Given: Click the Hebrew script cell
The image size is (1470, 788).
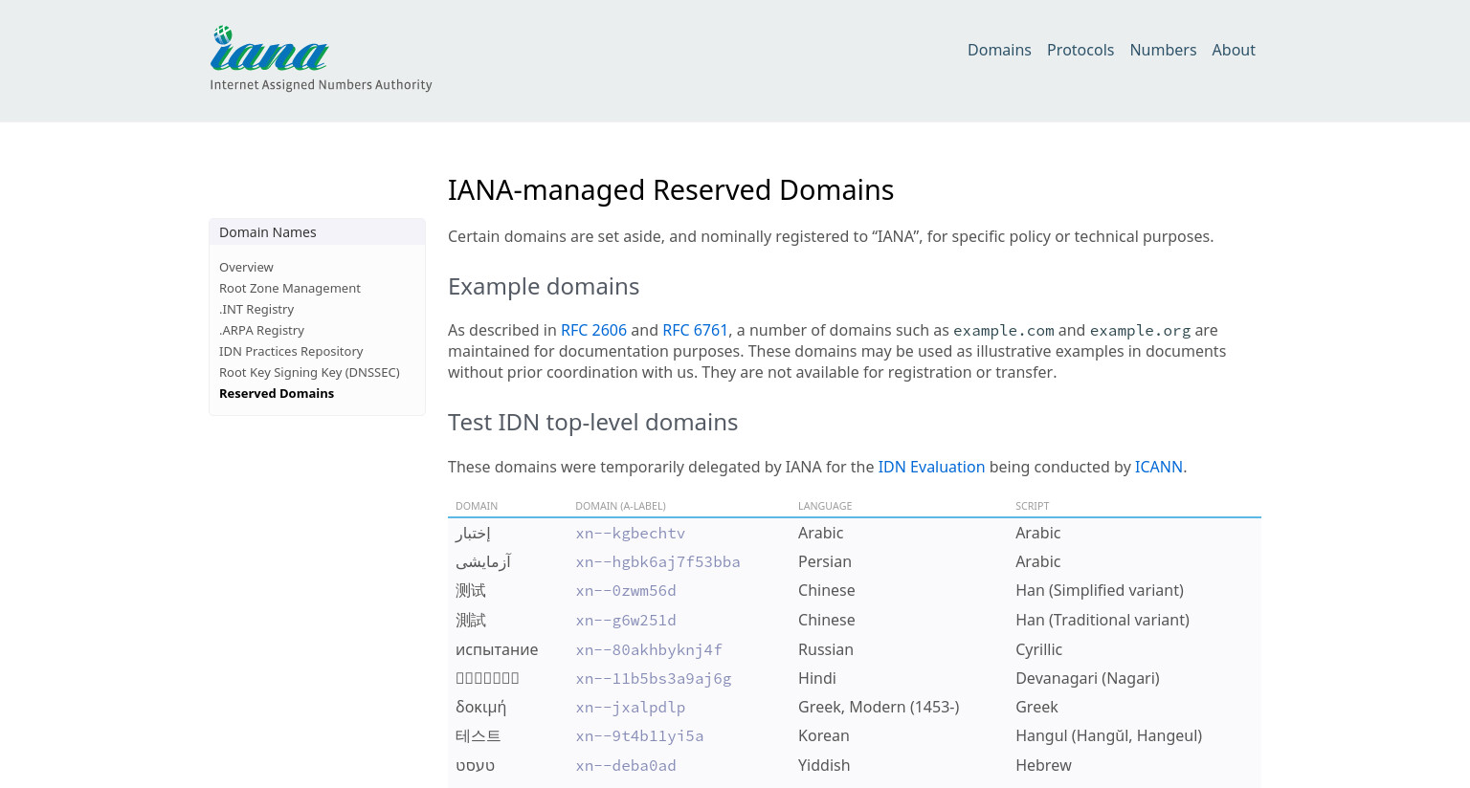Looking at the screenshot, I should tap(1043, 765).
